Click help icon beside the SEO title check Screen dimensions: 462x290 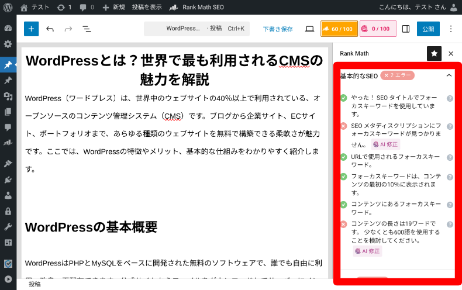click(x=450, y=98)
